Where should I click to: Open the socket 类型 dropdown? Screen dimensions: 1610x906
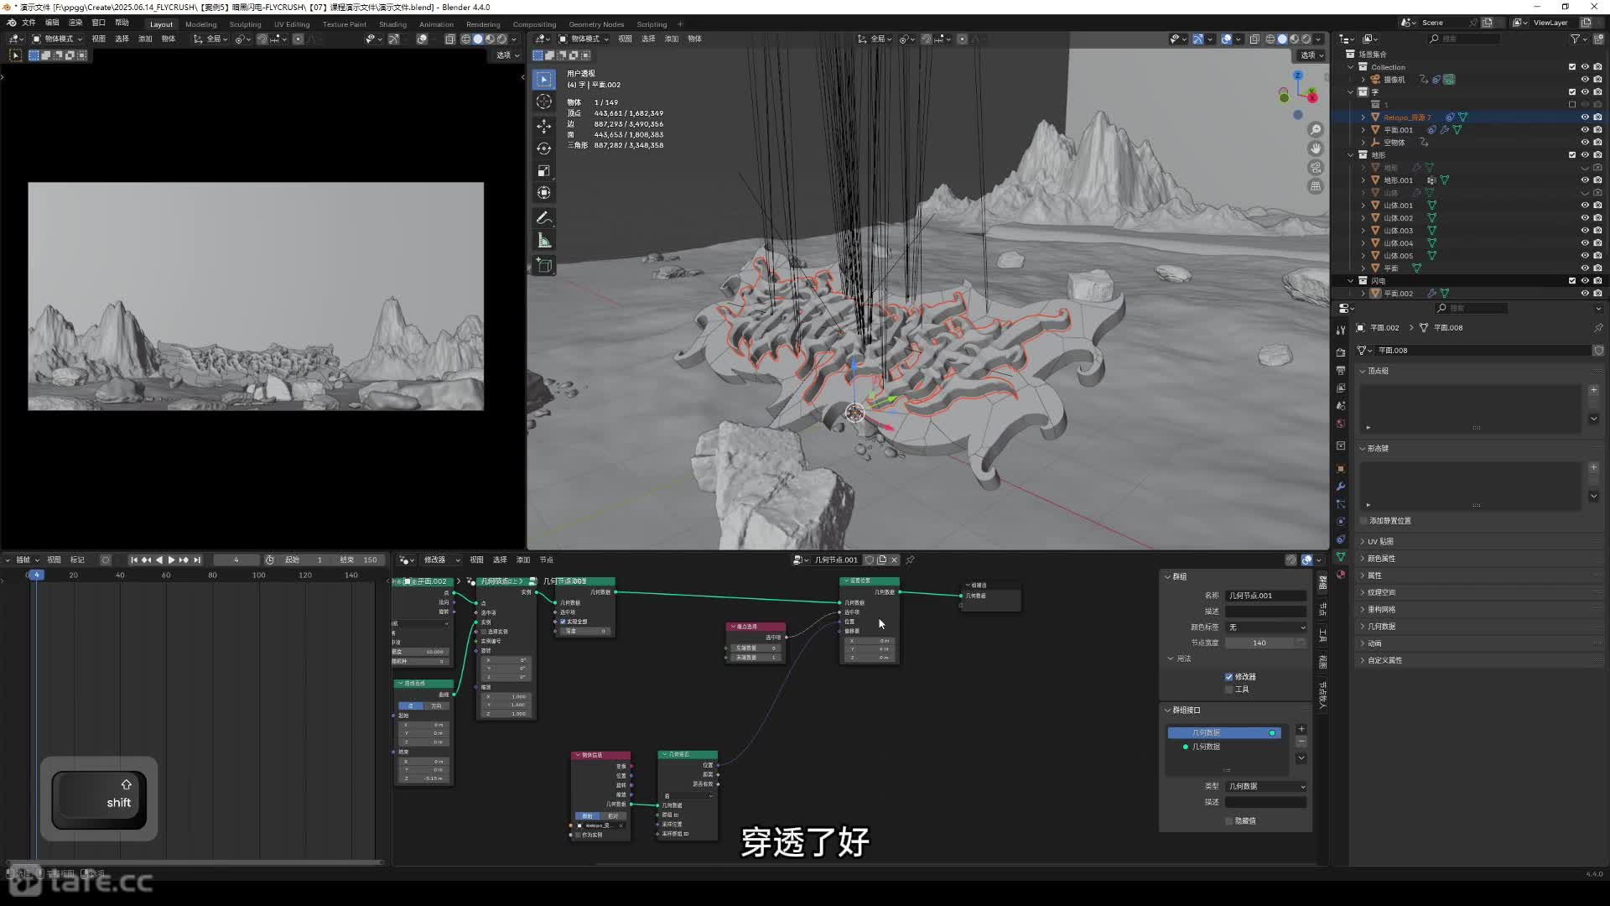[1266, 787]
